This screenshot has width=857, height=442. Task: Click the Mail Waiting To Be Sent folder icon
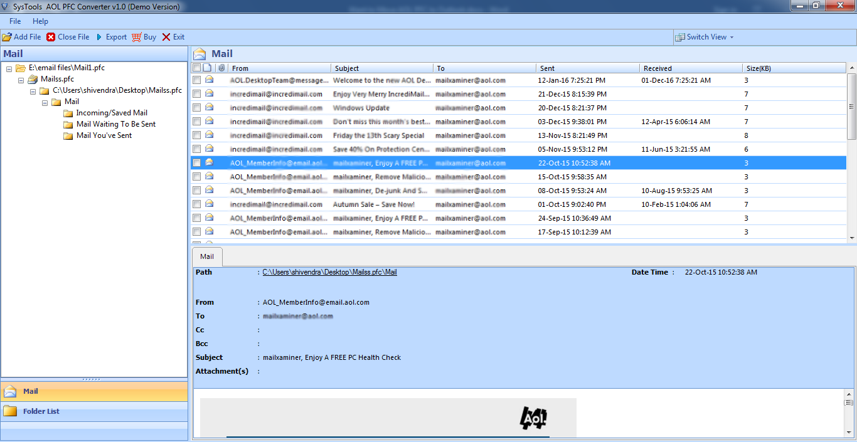coord(68,124)
